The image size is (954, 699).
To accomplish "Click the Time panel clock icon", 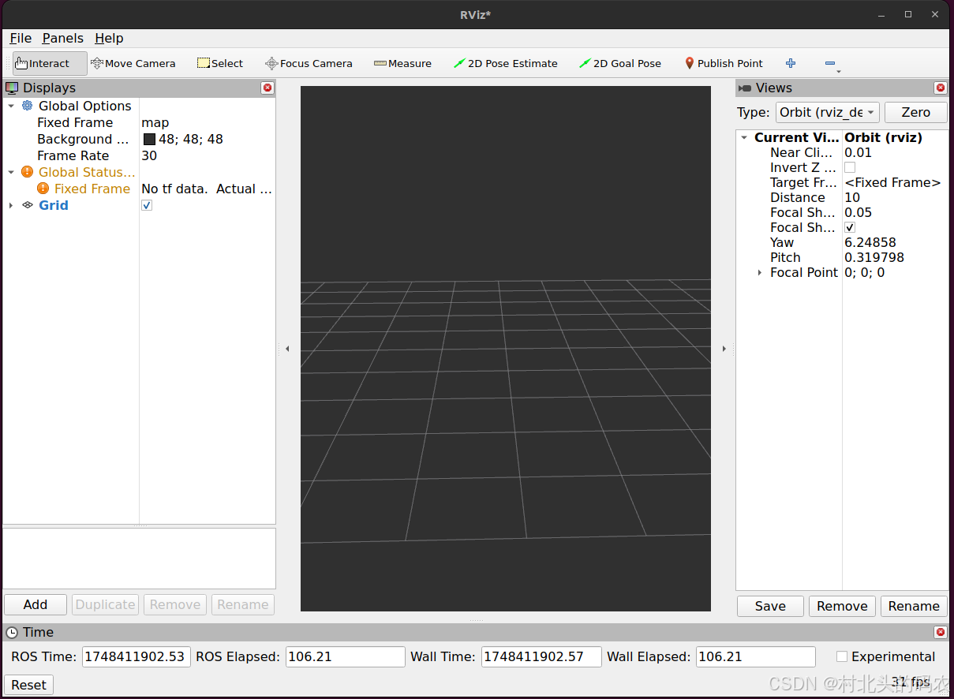I will (x=12, y=632).
